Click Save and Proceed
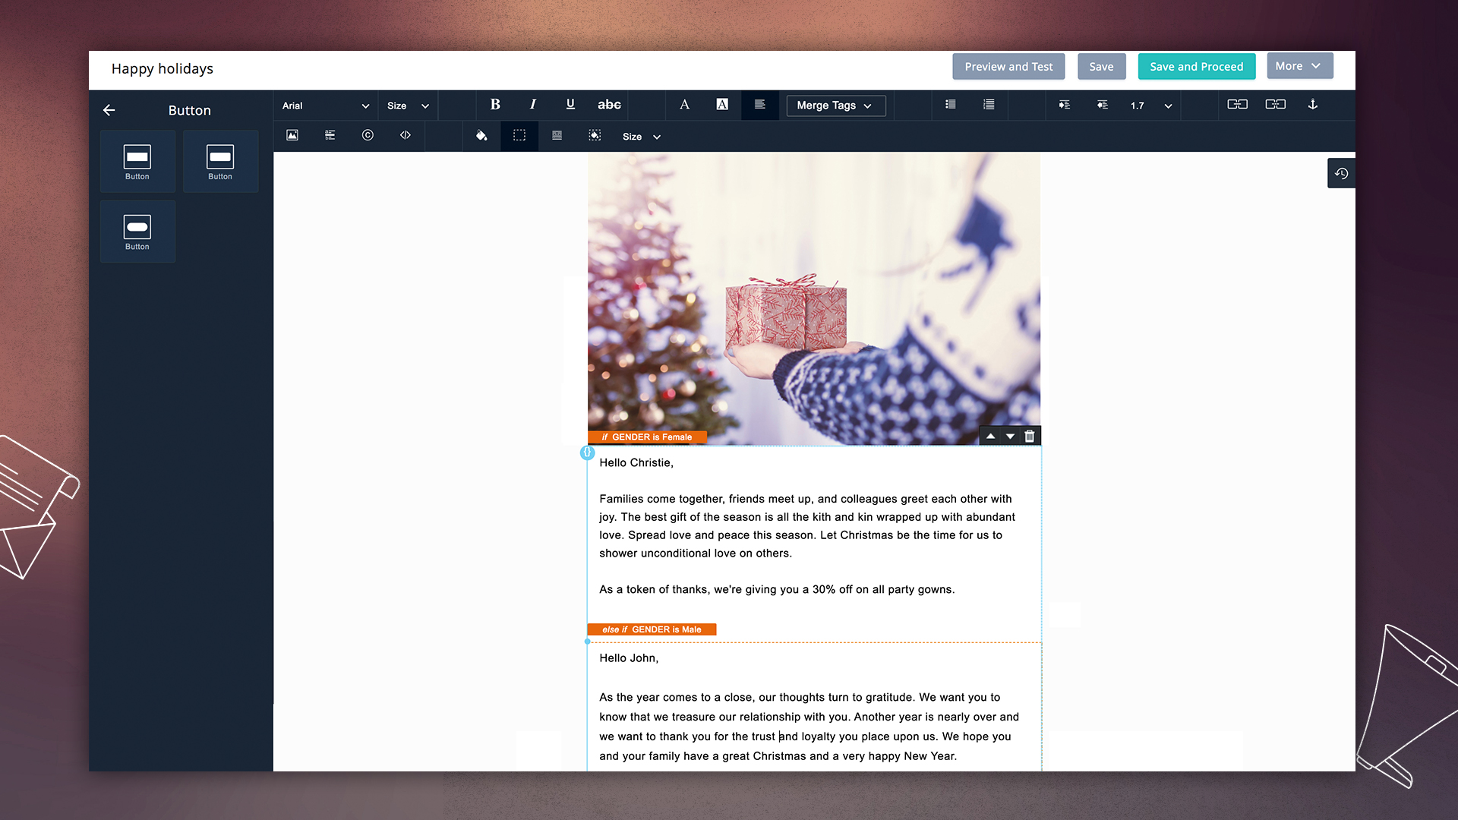Image resolution: width=1458 pixels, height=820 pixels. coord(1196,67)
